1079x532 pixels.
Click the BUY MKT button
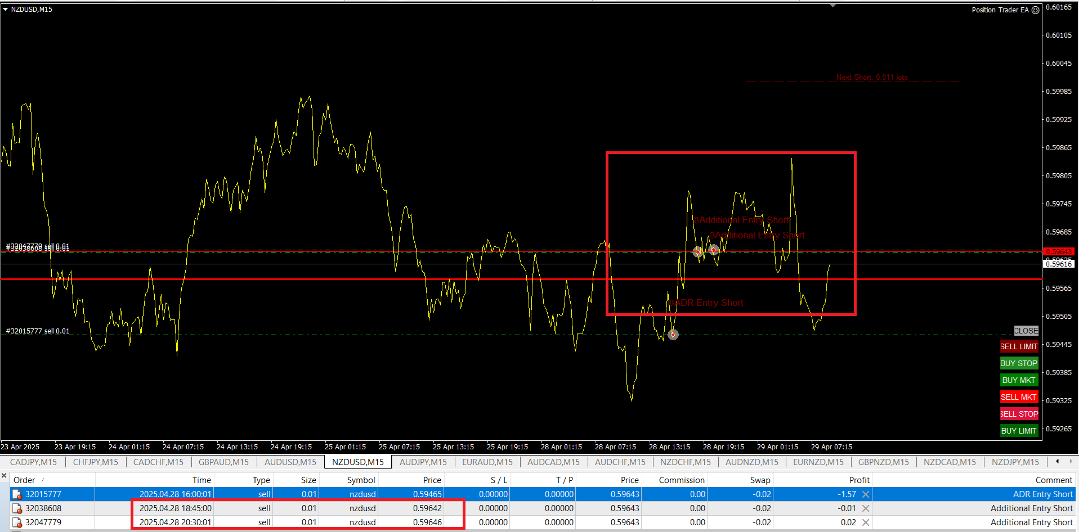pos(1019,380)
